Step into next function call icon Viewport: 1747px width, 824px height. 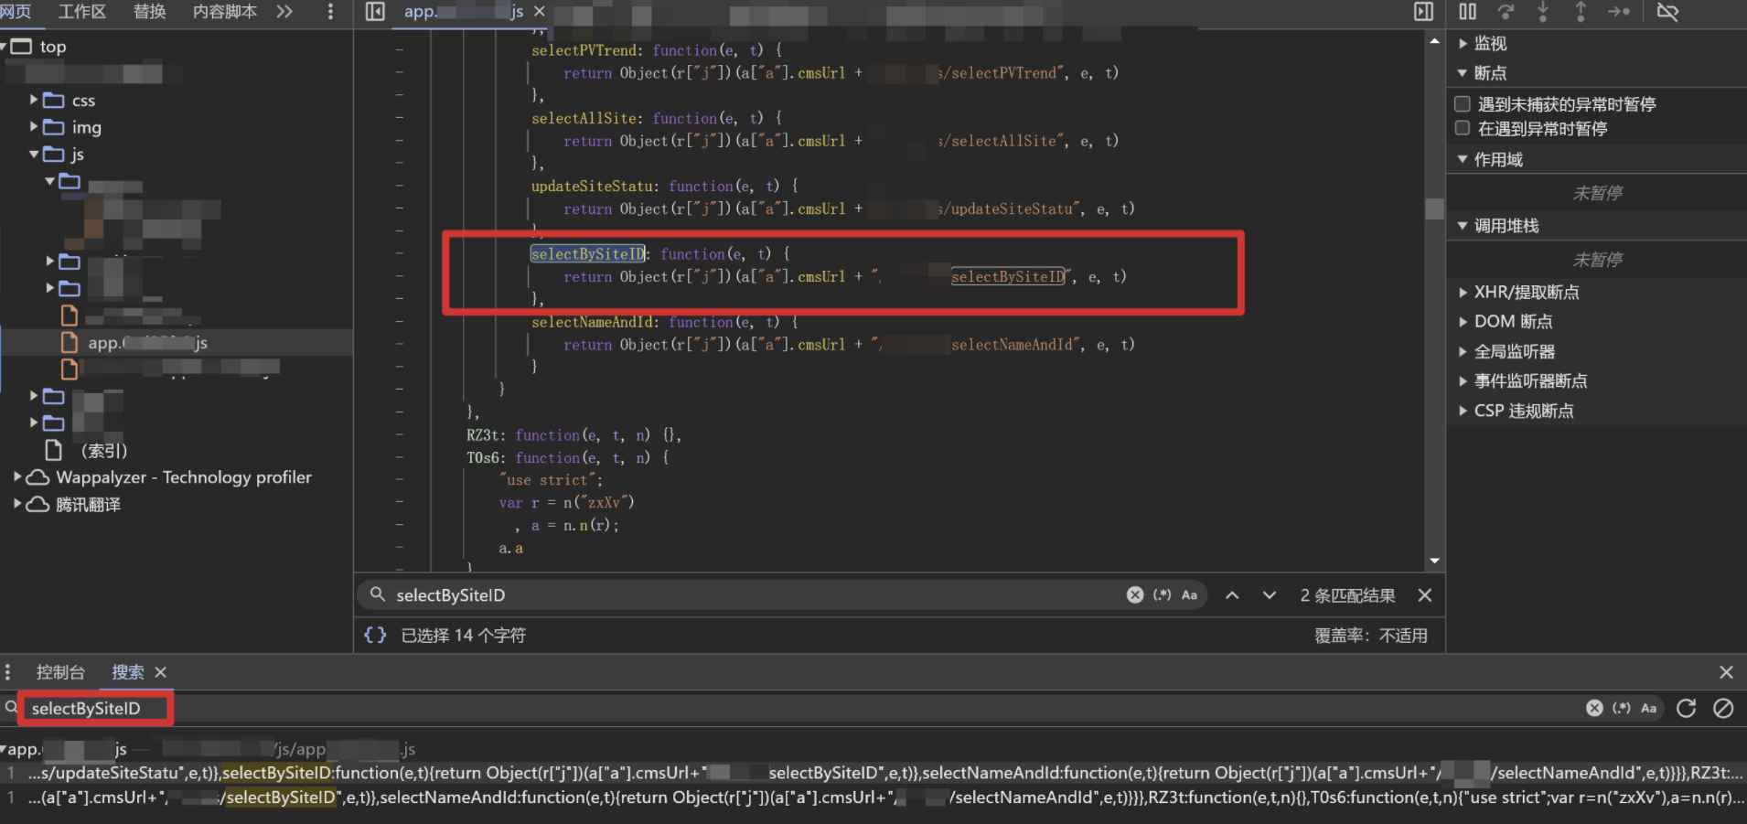1543,12
